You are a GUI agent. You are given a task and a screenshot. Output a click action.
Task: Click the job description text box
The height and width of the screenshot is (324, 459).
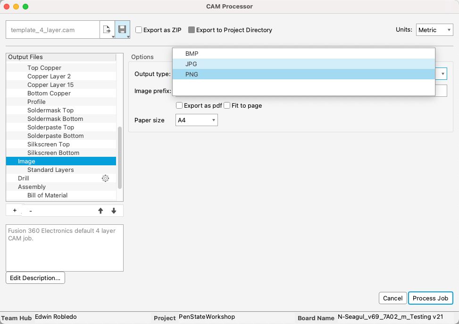pos(65,248)
